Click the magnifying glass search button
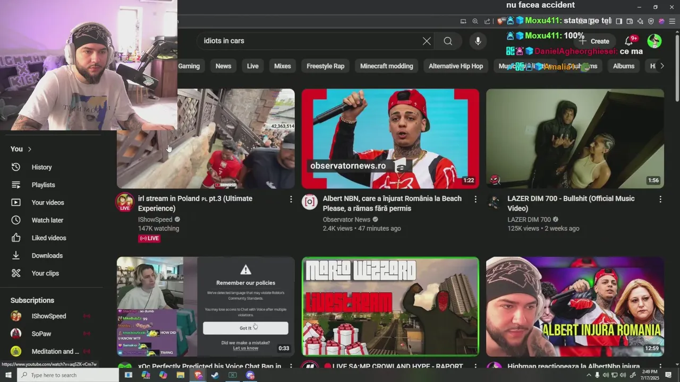 pos(448,41)
